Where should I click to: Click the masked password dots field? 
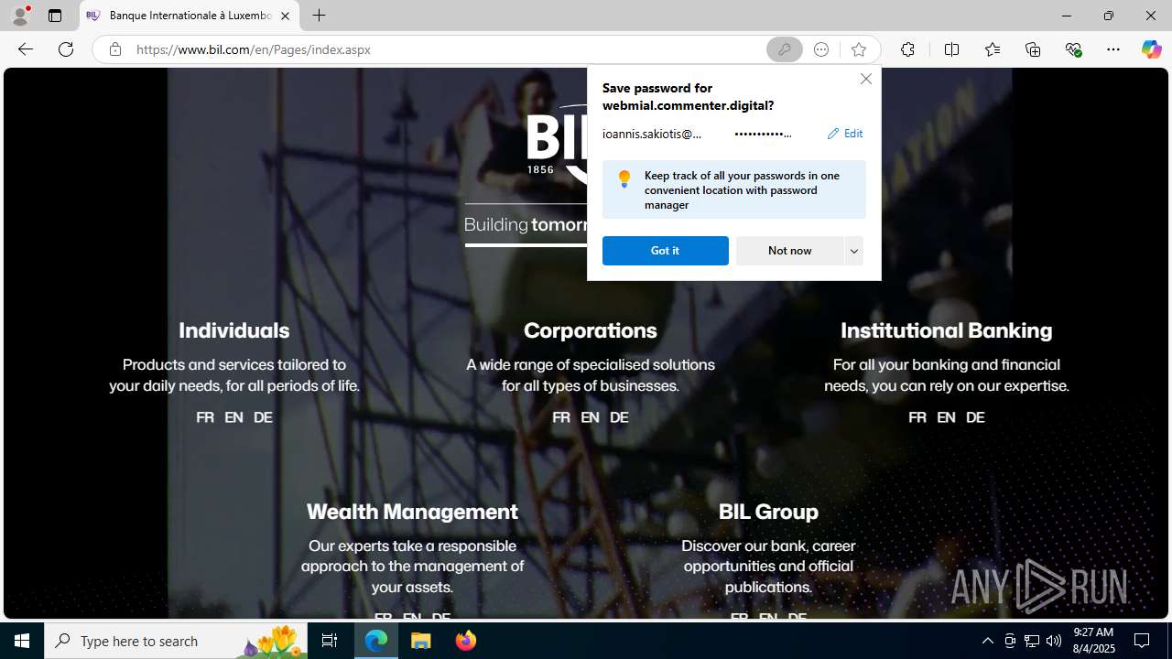click(763, 134)
